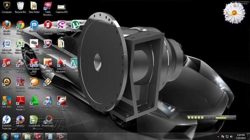Select the AutoCAD Mechanical shortcut
250x140 pixels.
pyautogui.click(x=61, y=65)
